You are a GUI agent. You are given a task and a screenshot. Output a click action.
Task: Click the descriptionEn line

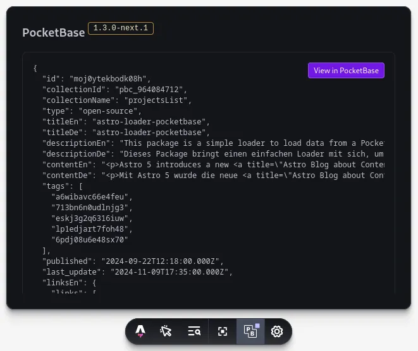click(x=213, y=143)
